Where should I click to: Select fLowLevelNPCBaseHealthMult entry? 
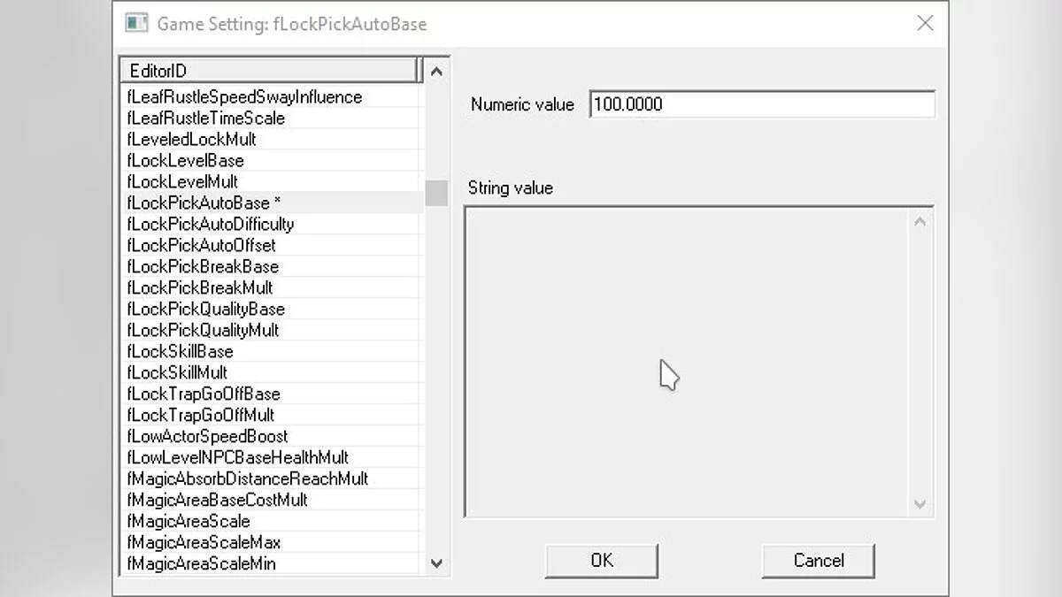tap(237, 457)
